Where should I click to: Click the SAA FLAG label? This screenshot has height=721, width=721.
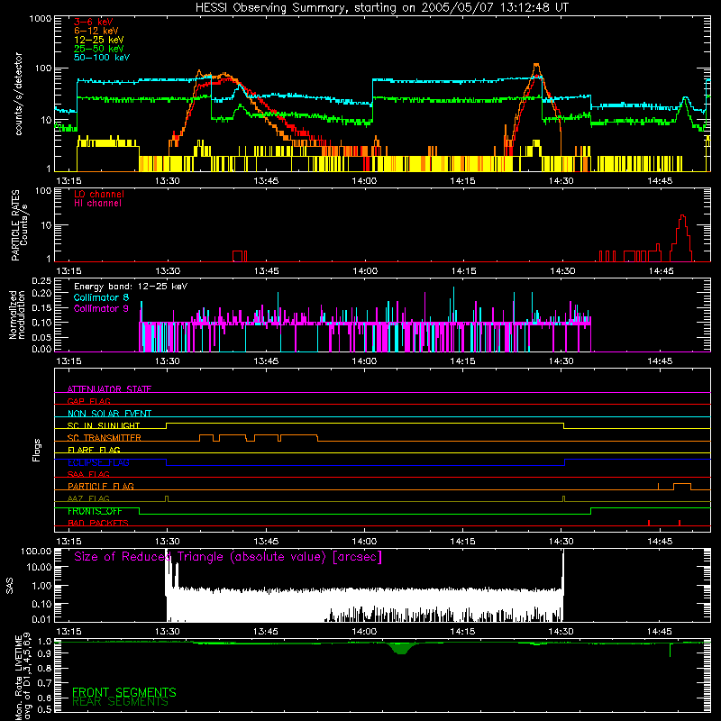point(88,474)
